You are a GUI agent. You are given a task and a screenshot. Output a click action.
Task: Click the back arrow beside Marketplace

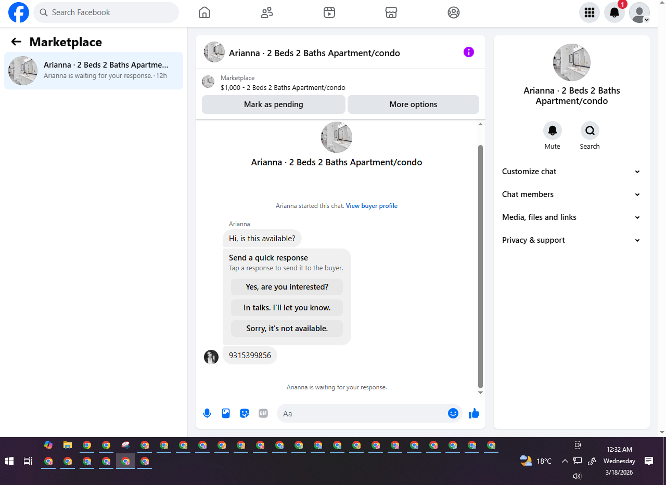pyautogui.click(x=16, y=42)
